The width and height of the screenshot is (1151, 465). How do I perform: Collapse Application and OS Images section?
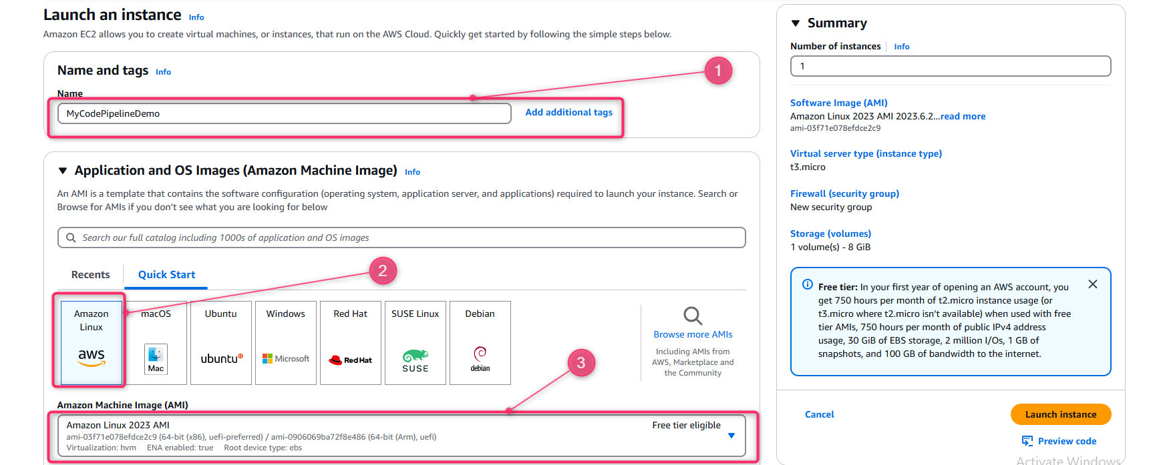(63, 171)
